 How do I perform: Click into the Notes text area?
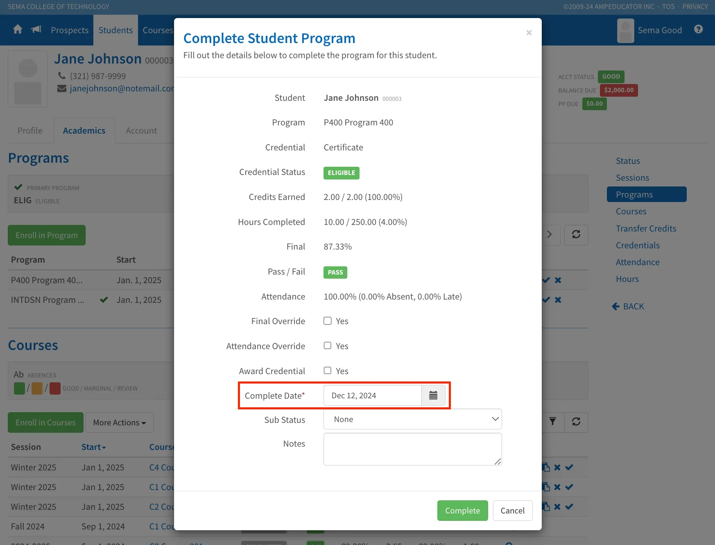413,449
